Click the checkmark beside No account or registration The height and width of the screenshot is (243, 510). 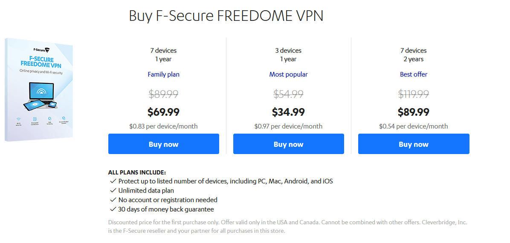113,200
